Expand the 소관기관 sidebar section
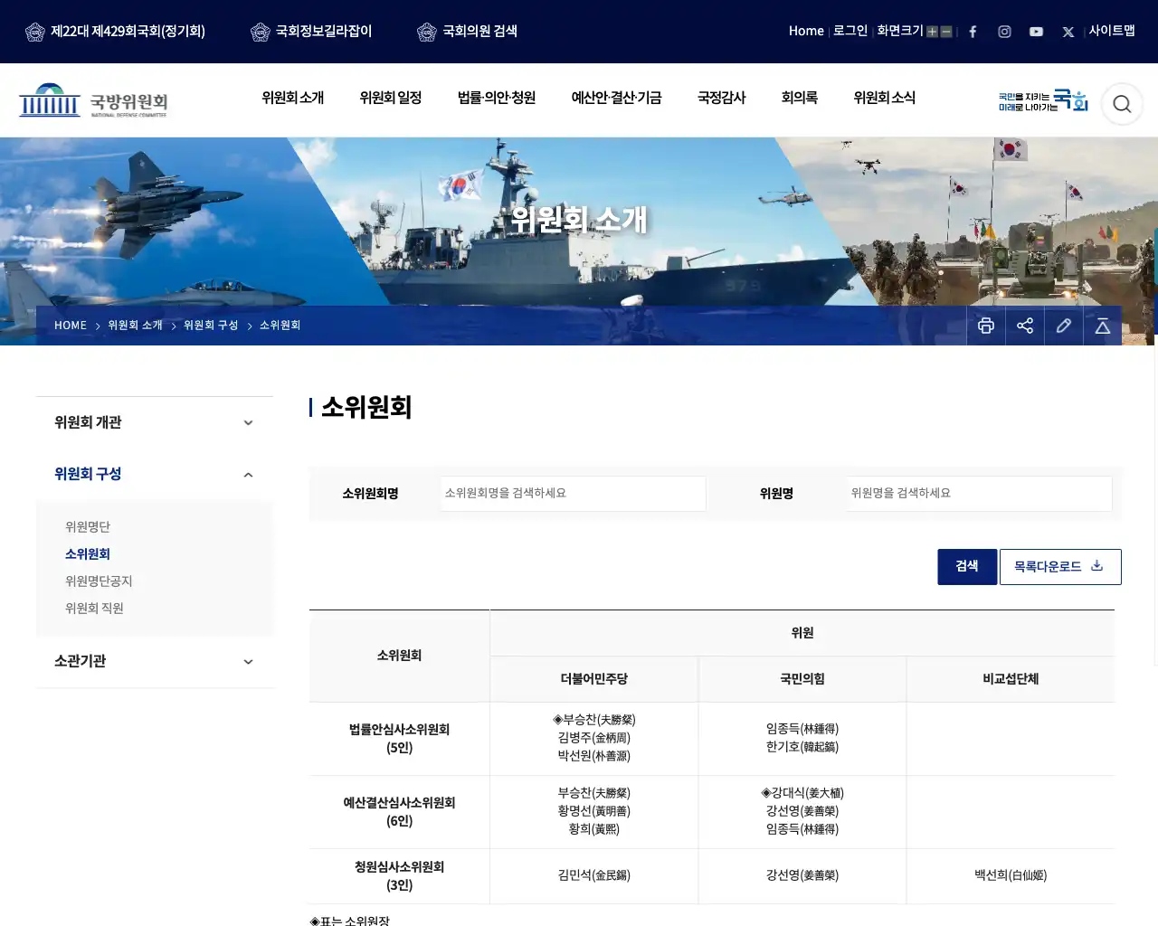Viewport: 1158px width, 926px height. click(x=155, y=661)
